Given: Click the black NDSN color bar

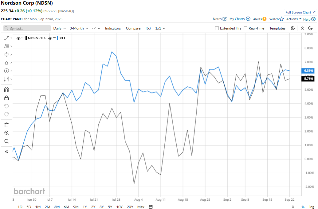Looking at the screenshot, I should pyautogui.click(x=26, y=38).
